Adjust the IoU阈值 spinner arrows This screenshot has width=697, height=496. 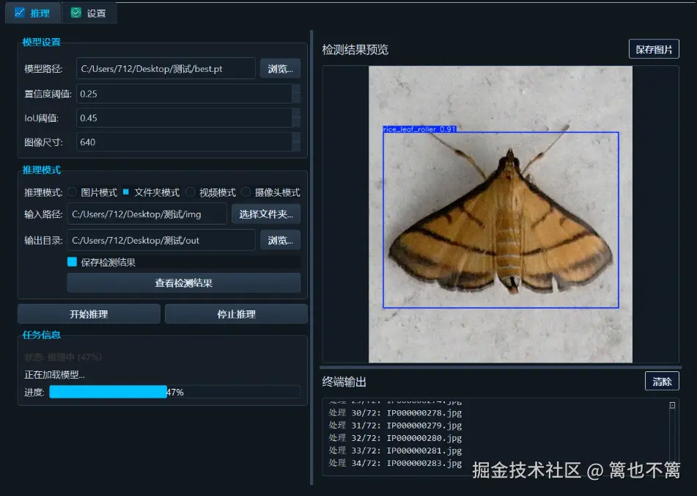pyautogui.click(x=296, y=118)
